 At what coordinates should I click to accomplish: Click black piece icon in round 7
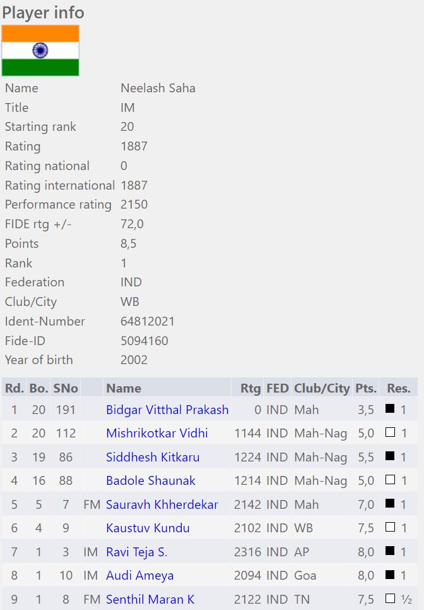pyautogui.click(x=390, y=551)
